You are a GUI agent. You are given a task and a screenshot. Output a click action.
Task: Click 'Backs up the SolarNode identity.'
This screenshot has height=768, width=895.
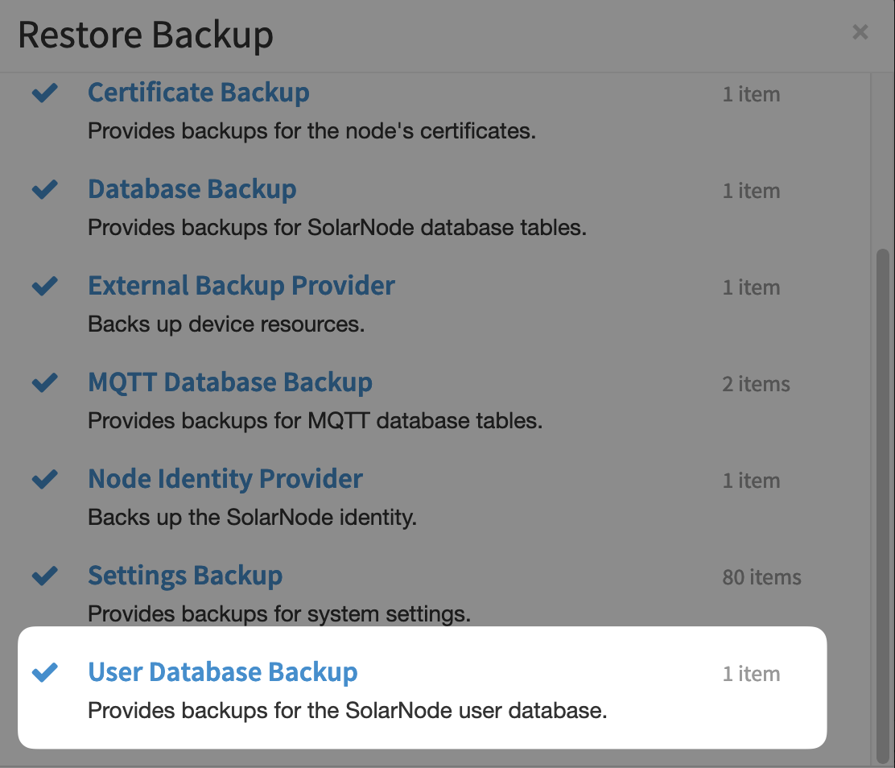pos(252,518)
